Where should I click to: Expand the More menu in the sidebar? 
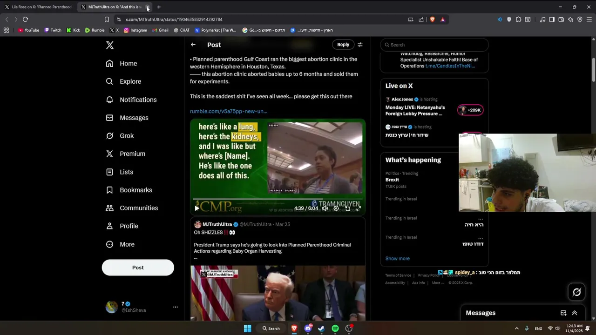120,244
